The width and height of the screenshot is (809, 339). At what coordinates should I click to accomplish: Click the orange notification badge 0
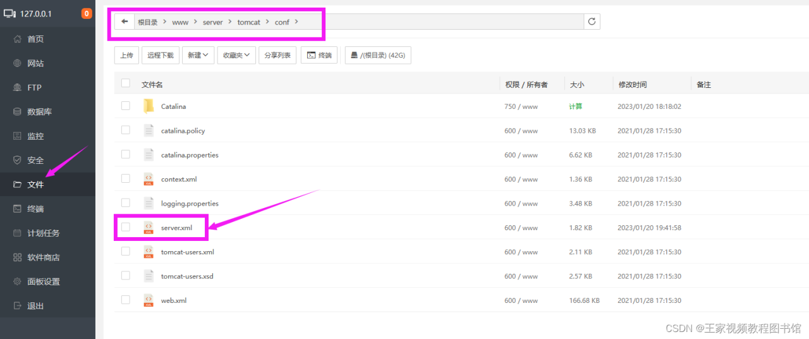pos(87,13)
